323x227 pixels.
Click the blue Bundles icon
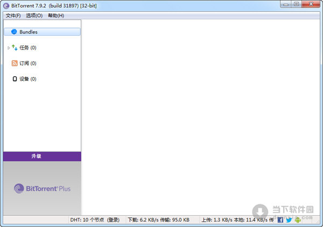pos(14,32)
